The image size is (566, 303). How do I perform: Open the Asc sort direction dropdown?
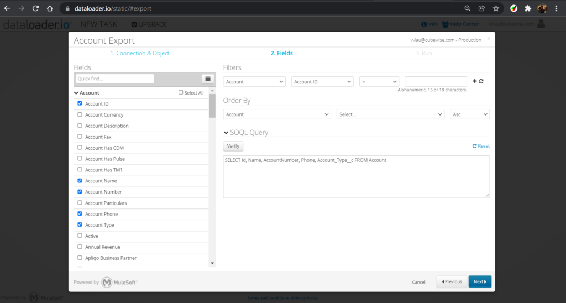[469, 114]
